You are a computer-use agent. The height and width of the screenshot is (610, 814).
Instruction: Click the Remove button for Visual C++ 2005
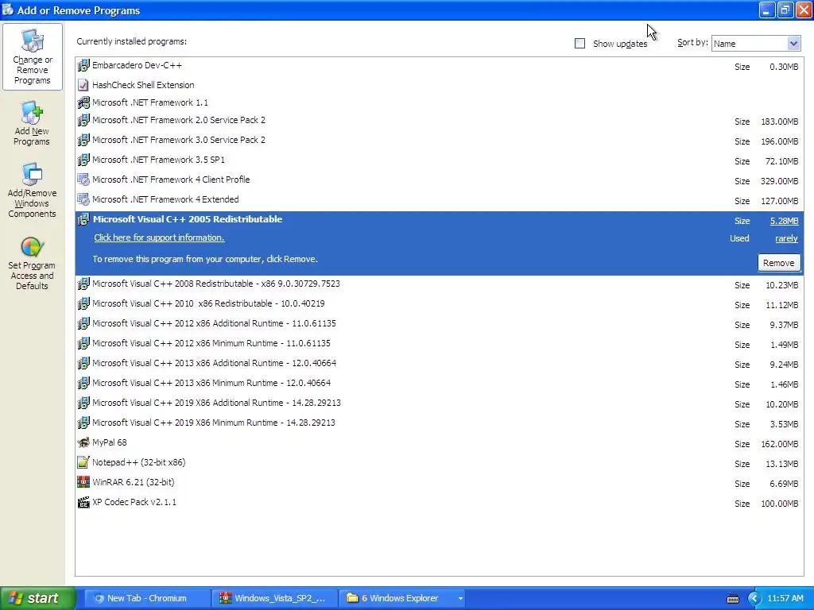778,263
